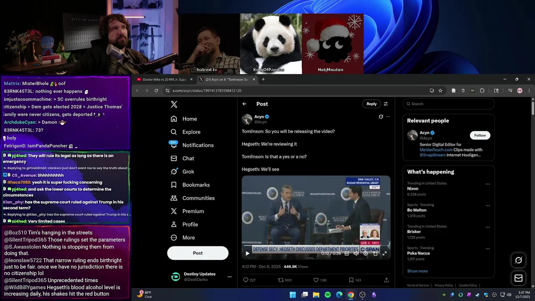535x301 pixels.
Task: Open the Windows Start menu
Action: 293,295
